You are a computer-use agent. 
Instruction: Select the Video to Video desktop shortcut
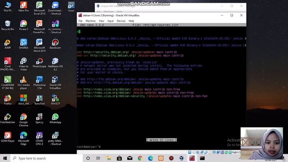coord(23,64)
